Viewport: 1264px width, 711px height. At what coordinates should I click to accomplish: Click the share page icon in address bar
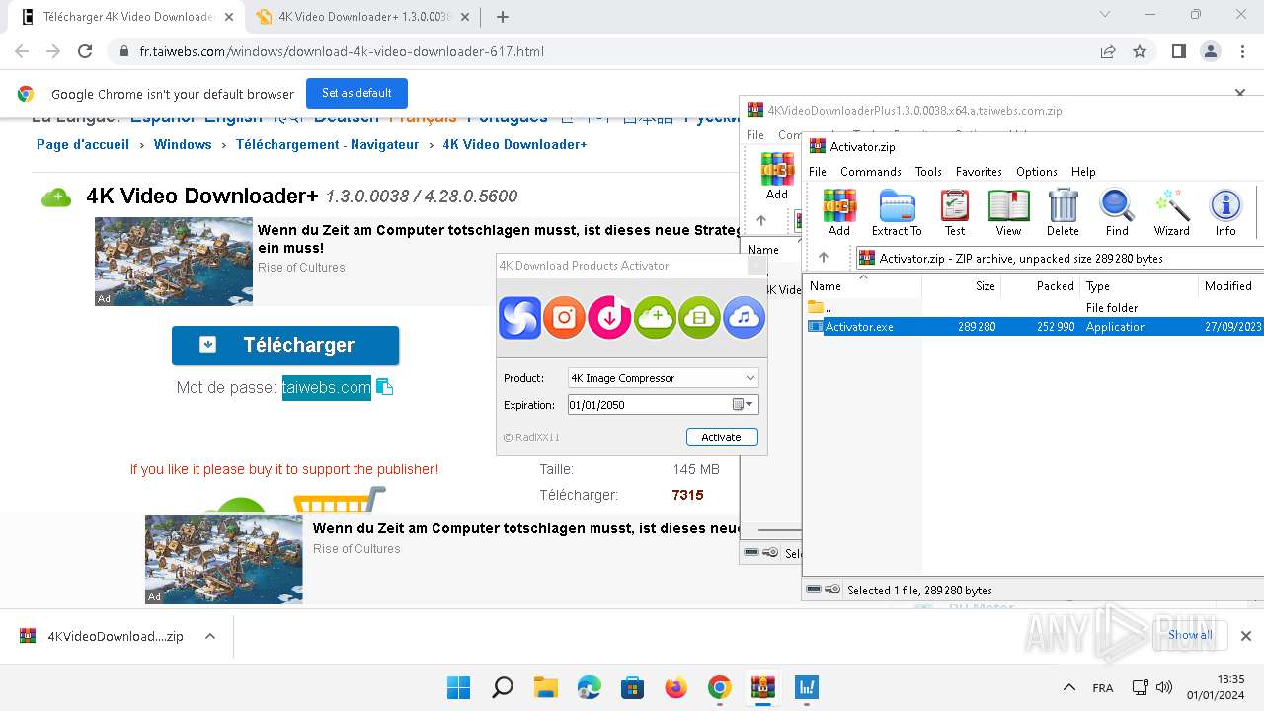pyautogui.click(x=1108, y=51)
